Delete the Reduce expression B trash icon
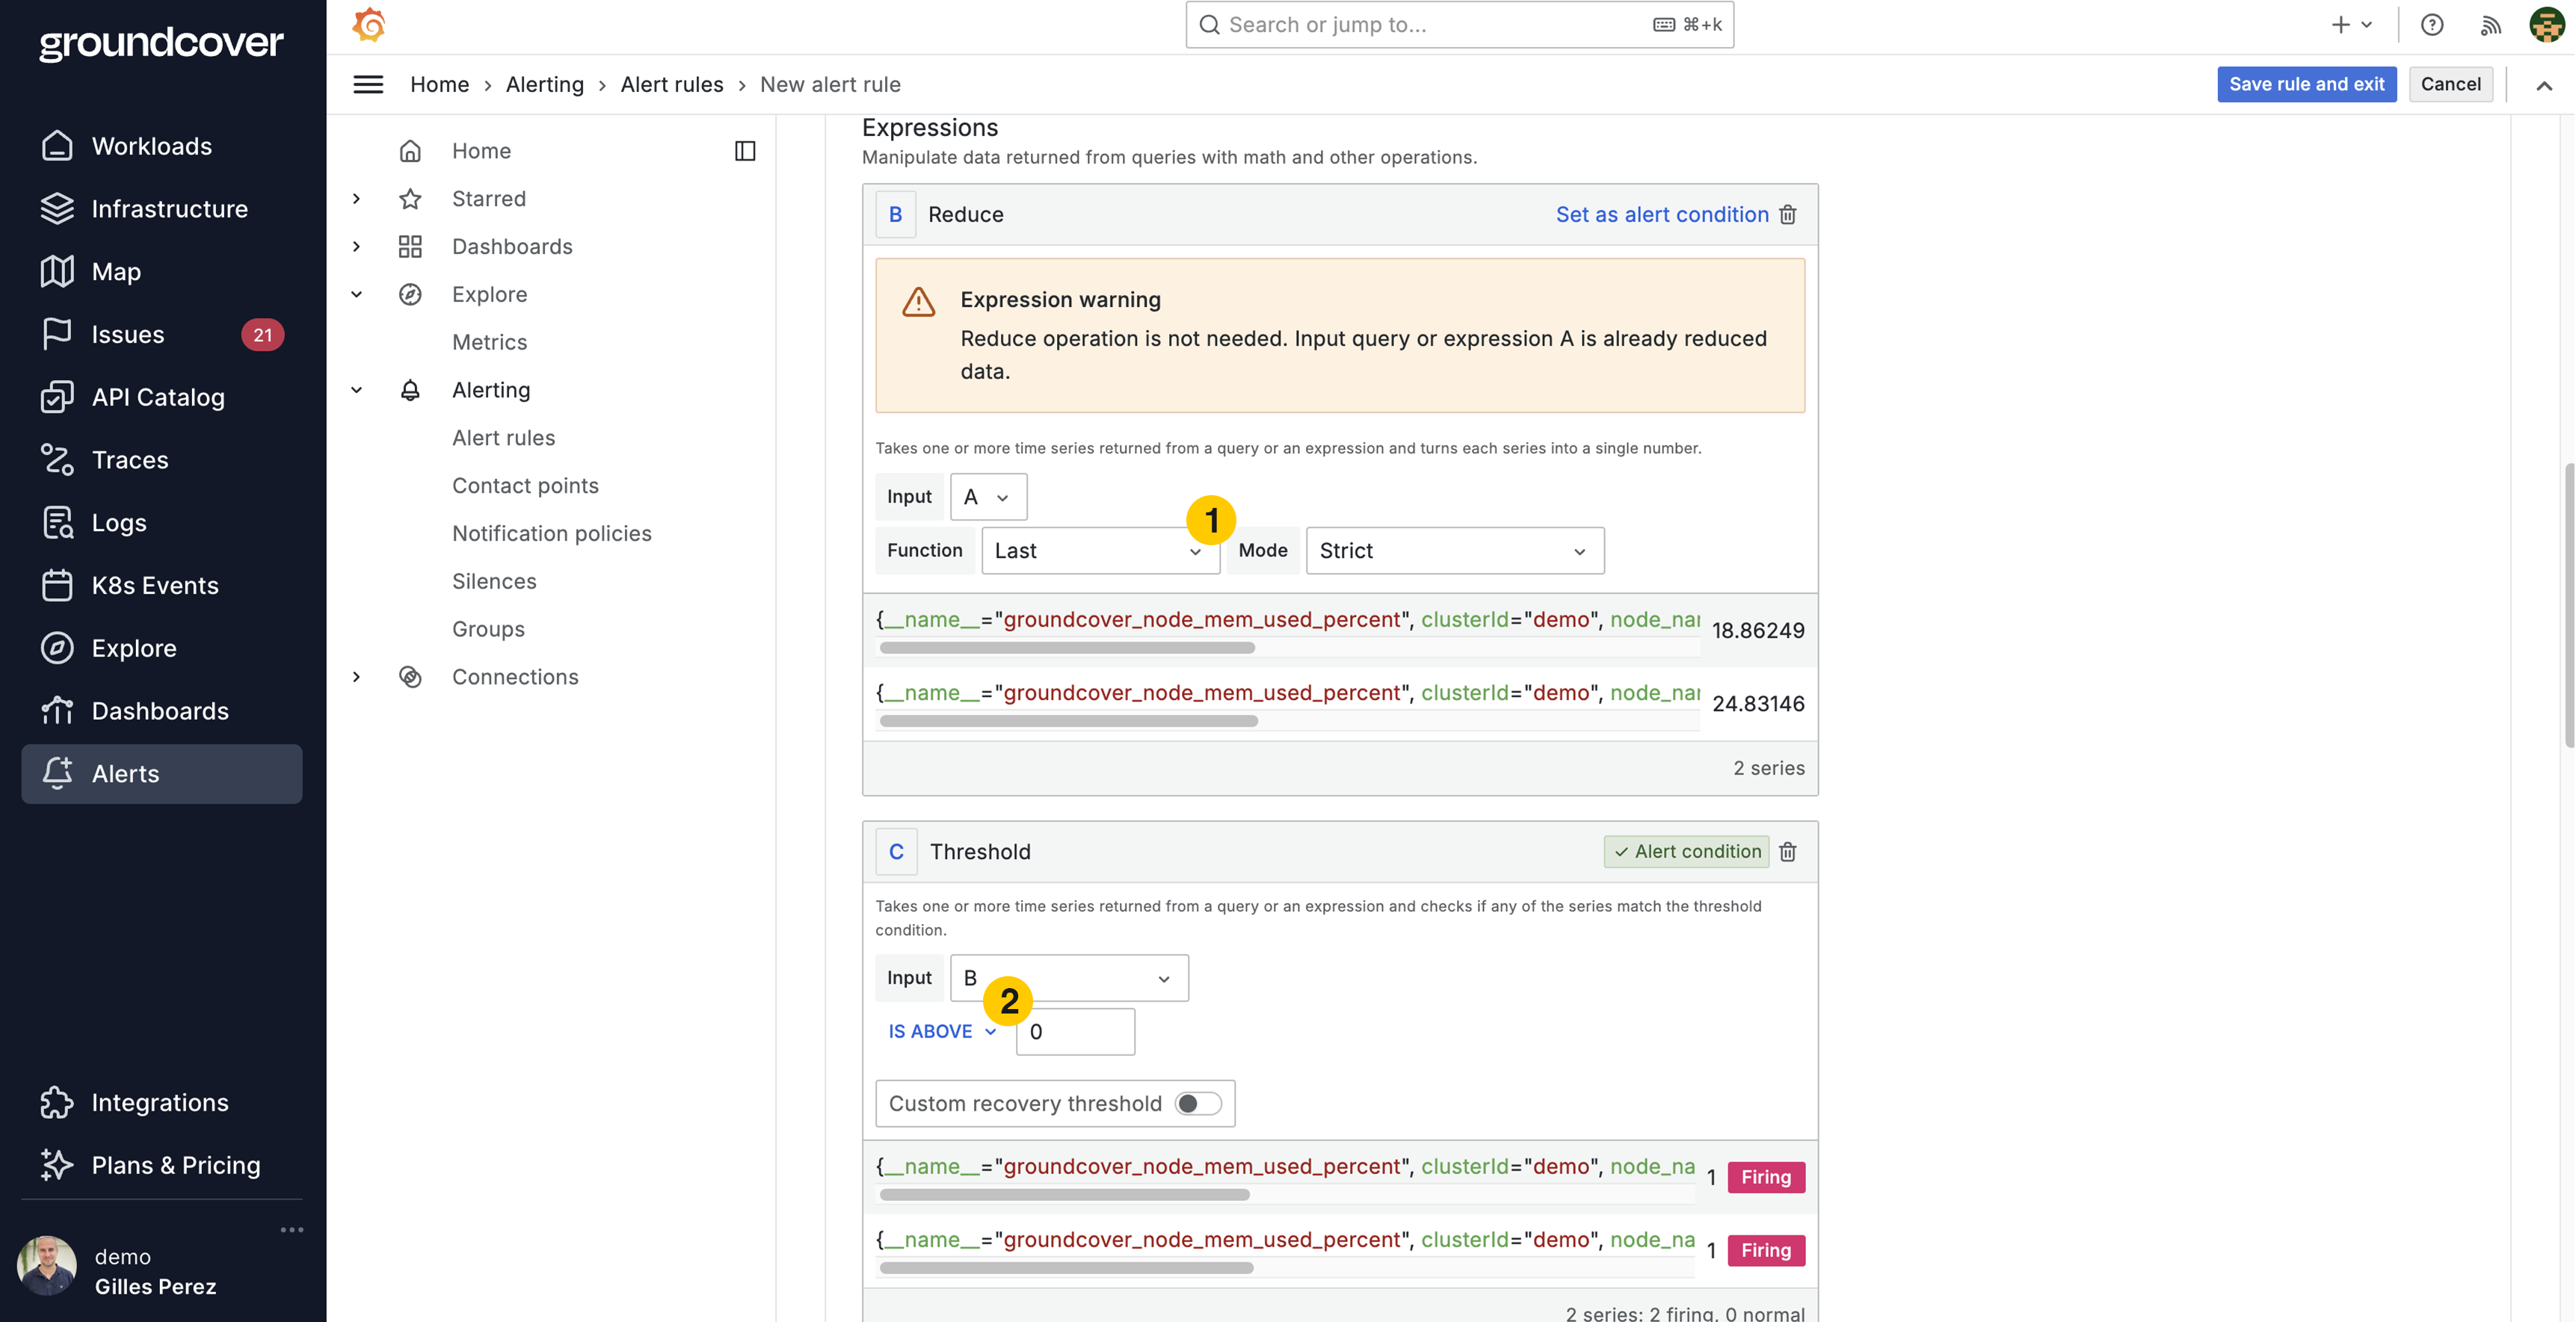 [x=1788, y=215]
